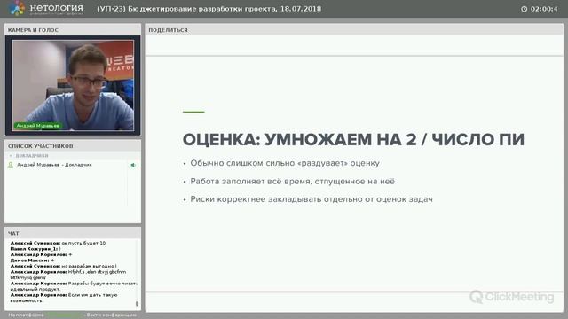Collapse the Докладчики group in participant list

tap(11, 156)
